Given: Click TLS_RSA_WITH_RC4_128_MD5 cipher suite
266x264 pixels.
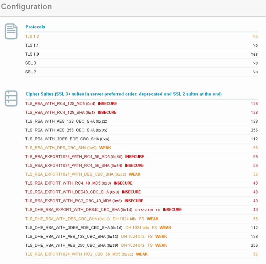Looking at the screenshot, I should 60,104.
